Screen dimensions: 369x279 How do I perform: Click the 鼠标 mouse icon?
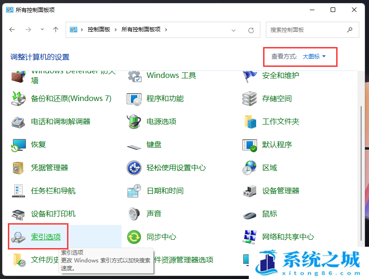tap(250, 214)
